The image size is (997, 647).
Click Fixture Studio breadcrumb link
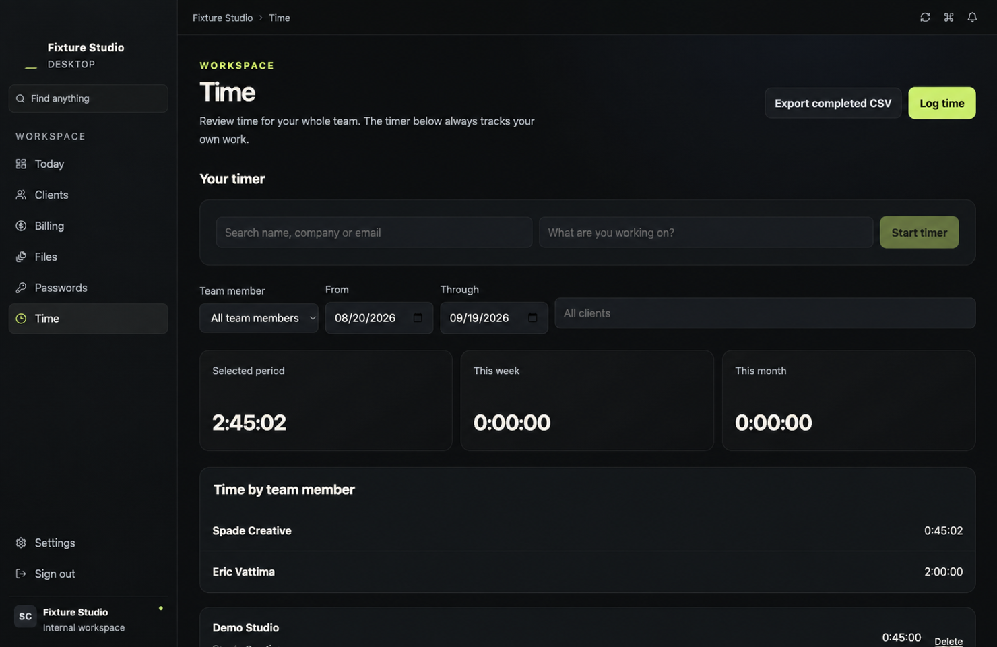click(x=222, y=18)
